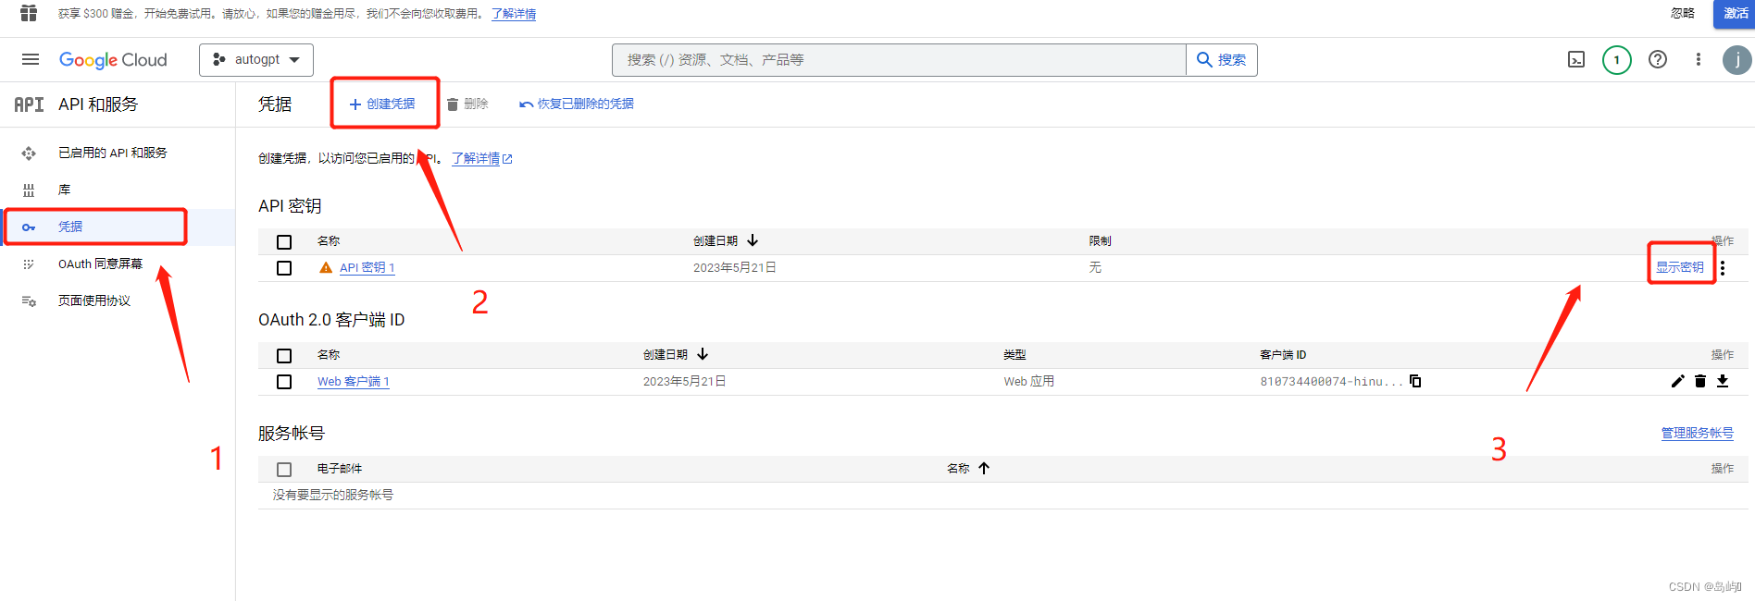This screenshot has height=601, width=1755.
Task: Open the API 密钥 1 link
Action: [x=367, y=267]
